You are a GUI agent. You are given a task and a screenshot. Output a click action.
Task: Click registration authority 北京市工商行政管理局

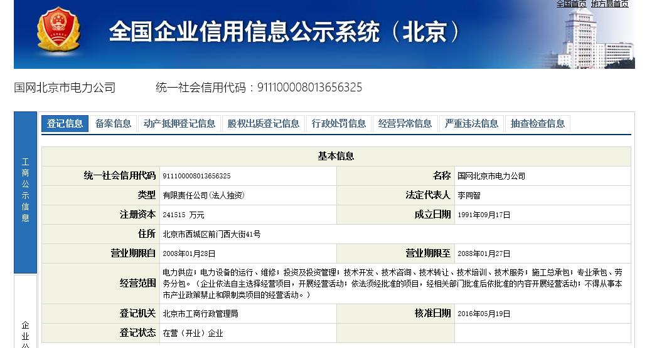tap(200, 314)
